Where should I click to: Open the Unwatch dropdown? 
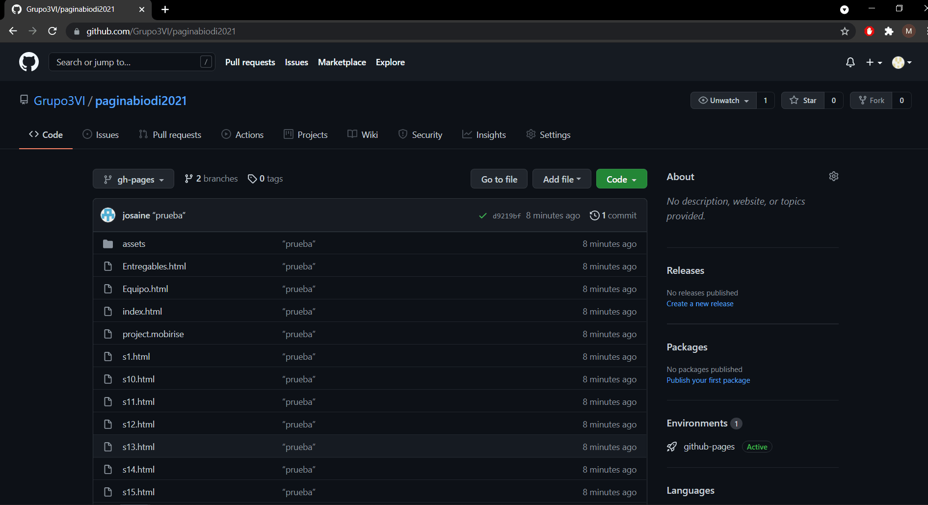(724, 100)
